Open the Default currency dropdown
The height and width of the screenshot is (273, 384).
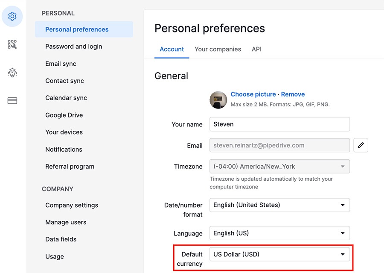point(279,254)
